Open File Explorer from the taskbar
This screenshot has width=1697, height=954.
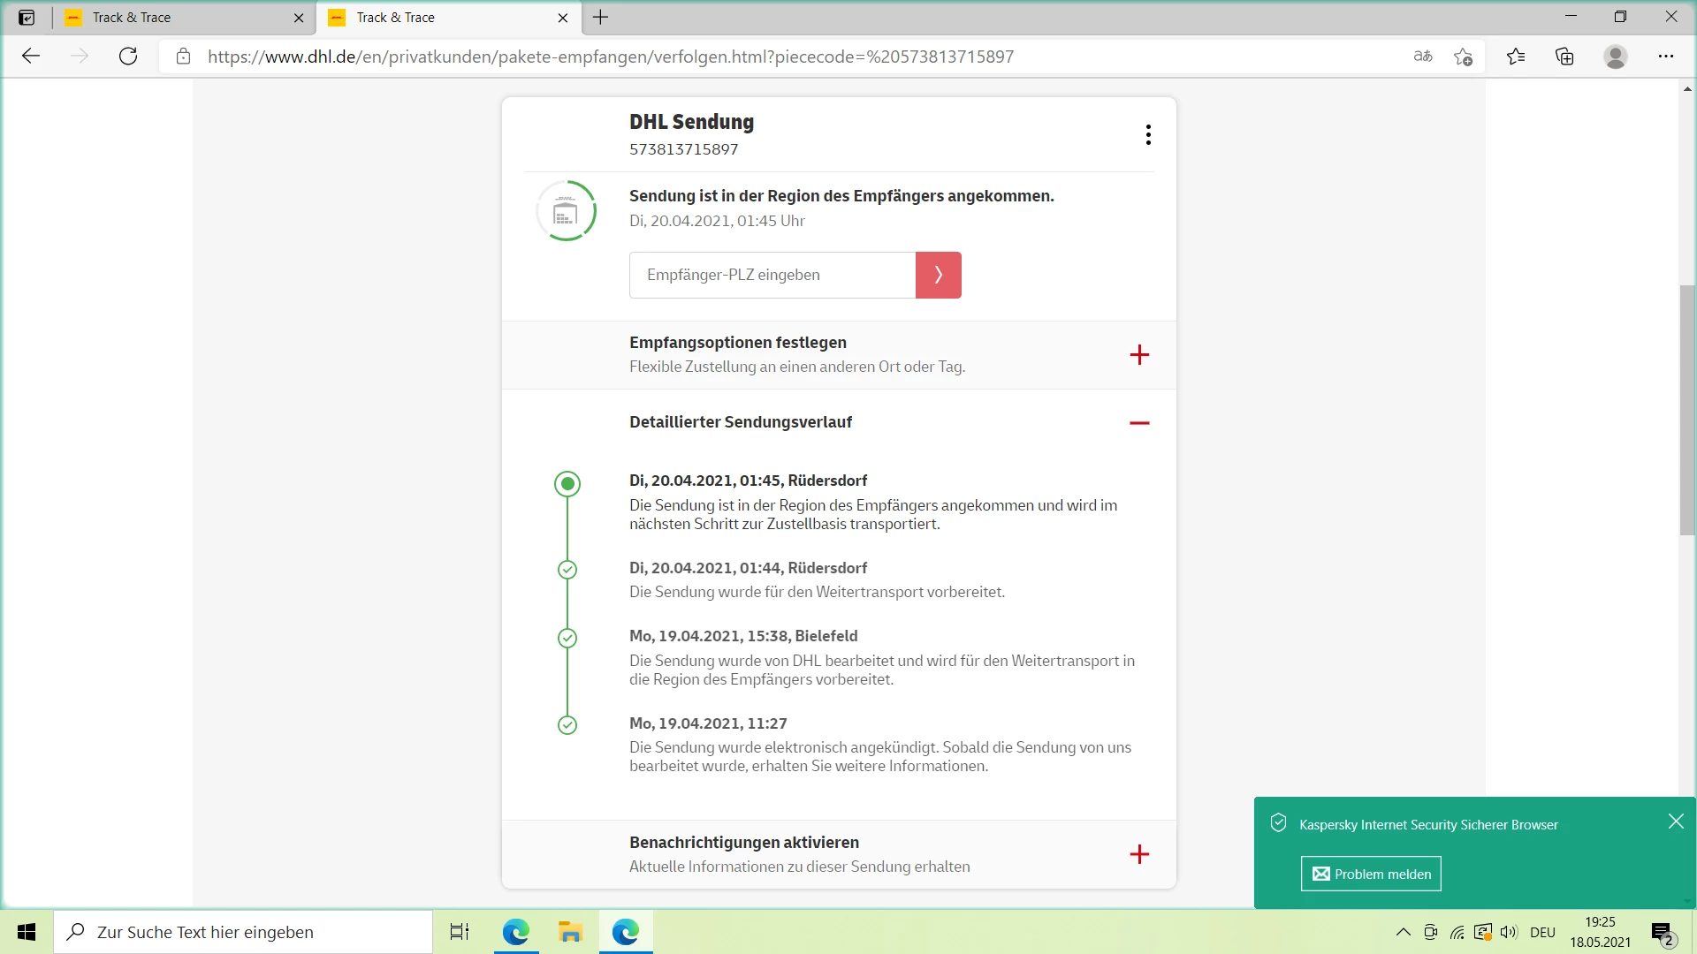point(570,932)
